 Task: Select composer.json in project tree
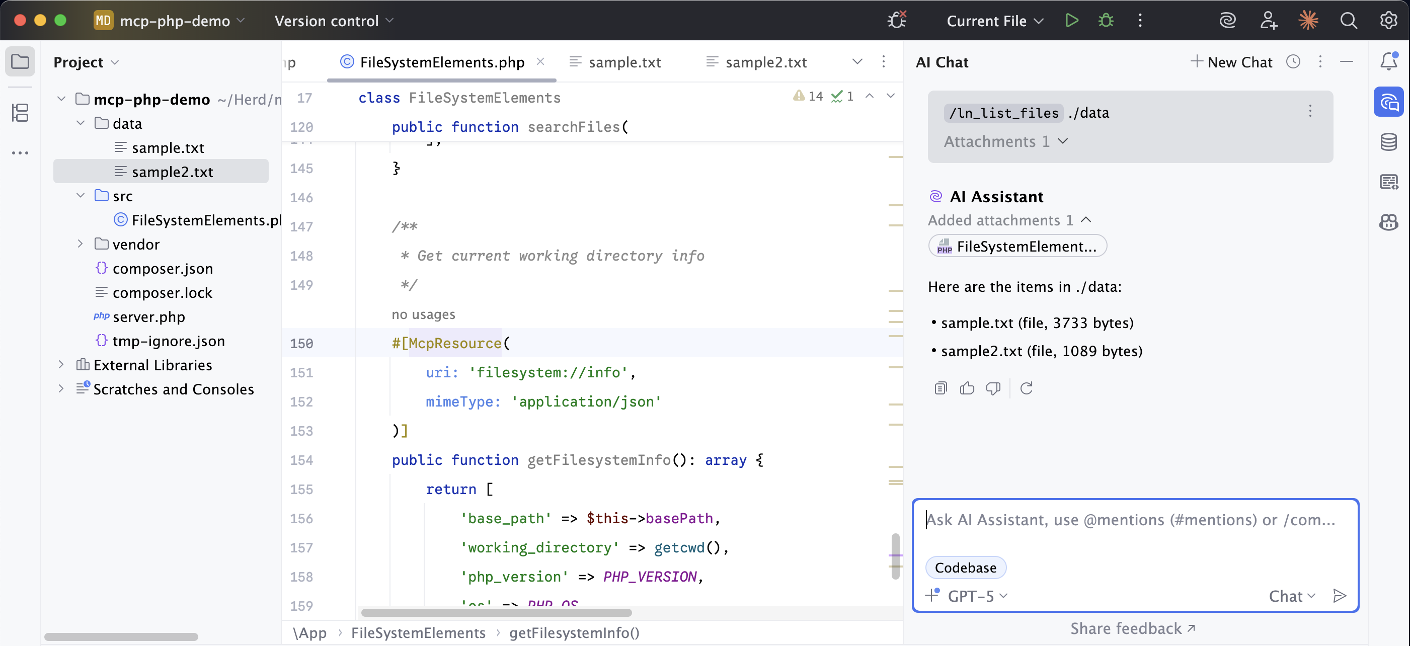tap(163, 268)
